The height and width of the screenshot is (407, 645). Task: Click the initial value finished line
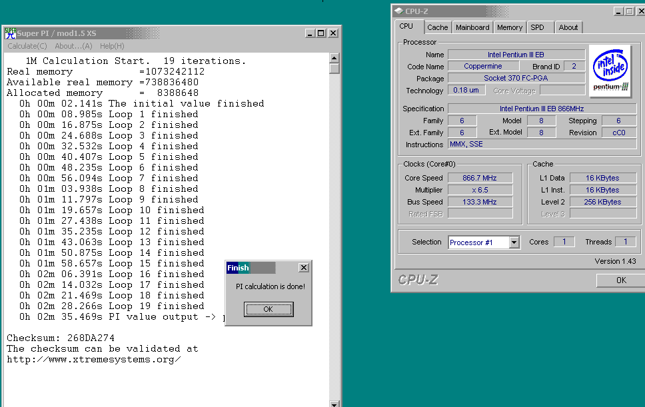(x=141, y=104)
